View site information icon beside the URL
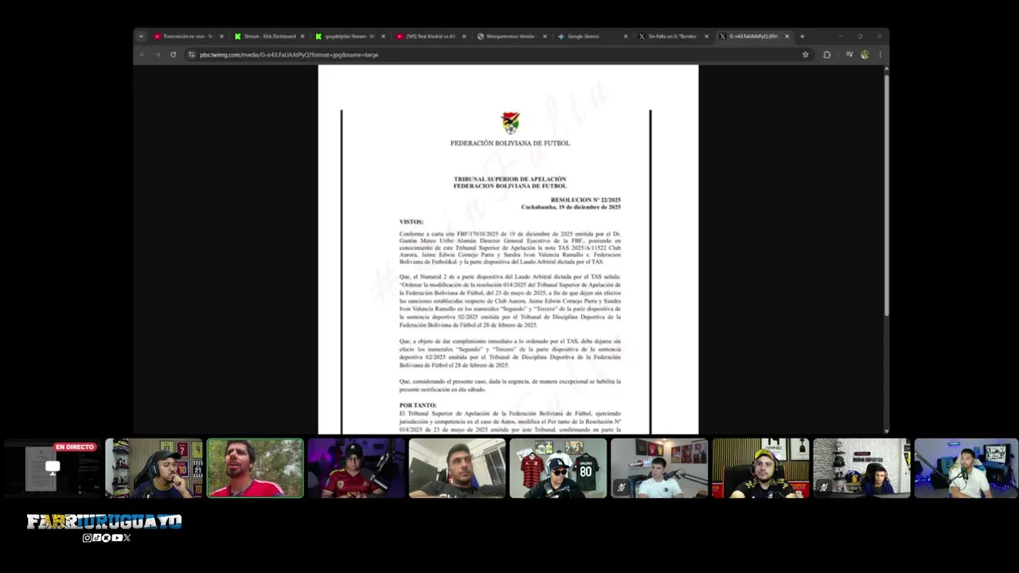This screenshot has height=573, width=1019. (191, 54)
